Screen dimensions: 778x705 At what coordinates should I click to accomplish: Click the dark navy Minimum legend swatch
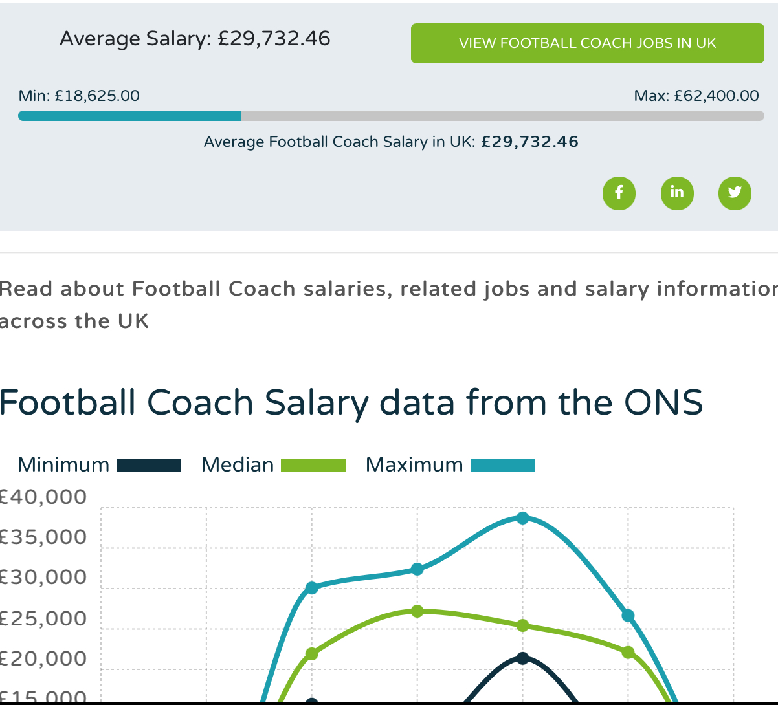149,466
